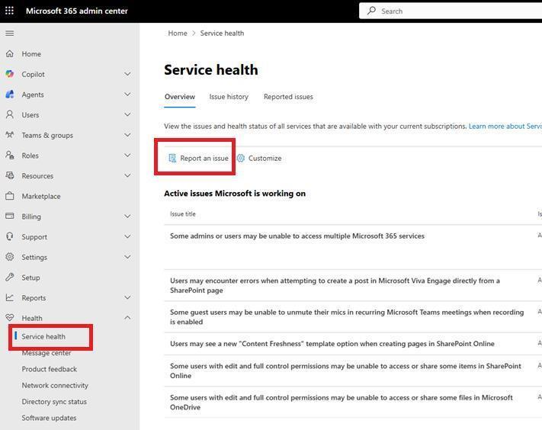Screen dimensions: 542x430
Task: Expand the Reports section chevron
Action: [127, 297]
